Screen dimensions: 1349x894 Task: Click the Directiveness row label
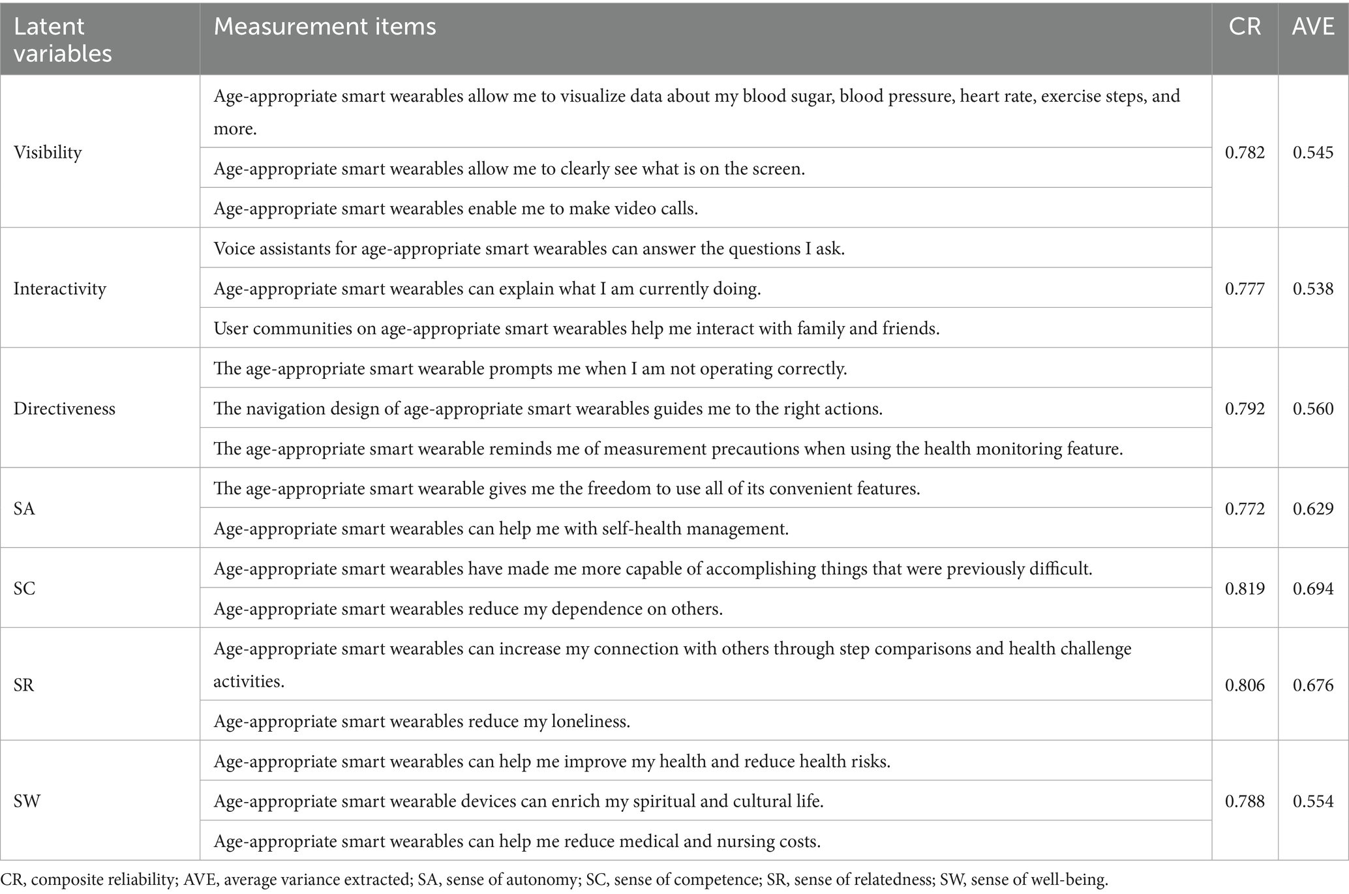[x=64, y=409]
